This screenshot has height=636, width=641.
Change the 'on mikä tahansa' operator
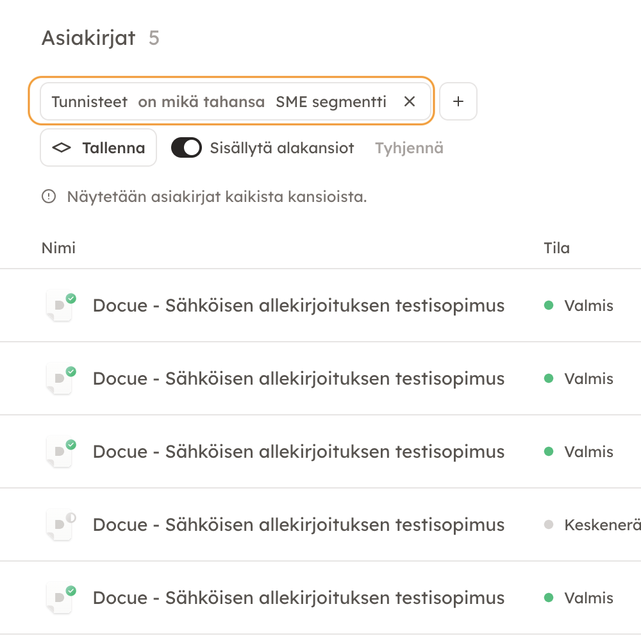point(201,102)
